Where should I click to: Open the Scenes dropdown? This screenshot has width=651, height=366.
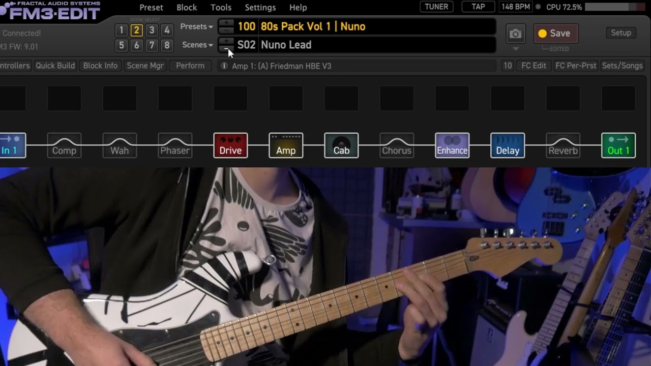pos(197,45)
